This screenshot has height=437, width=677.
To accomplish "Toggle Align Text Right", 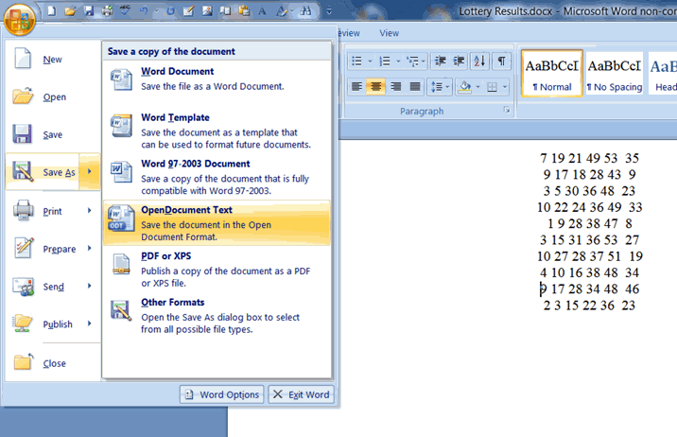I will pyautogui.click(x=395, y=87).
